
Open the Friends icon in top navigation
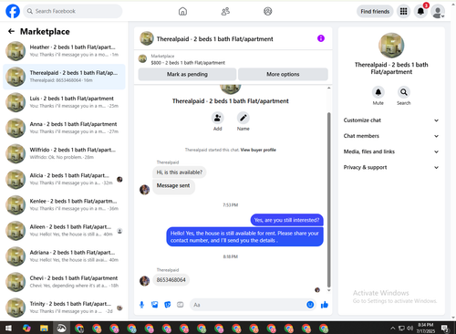click(x=225, y=12)
